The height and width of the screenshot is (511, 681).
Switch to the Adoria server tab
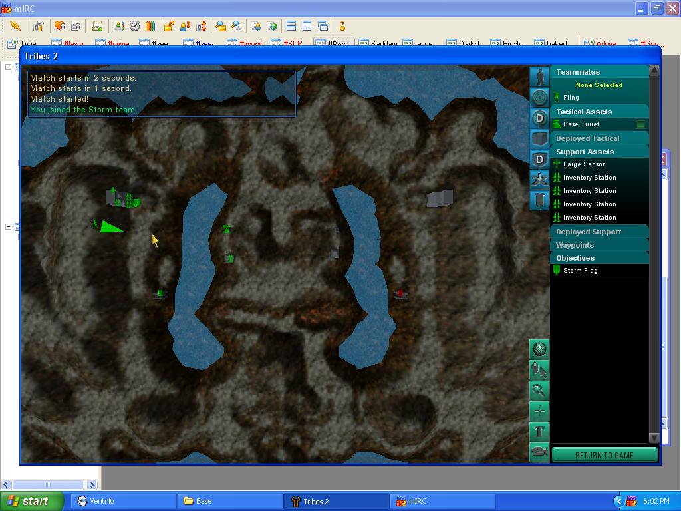(601, 43)
